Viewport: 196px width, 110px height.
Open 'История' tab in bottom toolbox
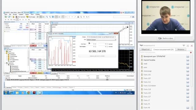[x=20, y=87]
